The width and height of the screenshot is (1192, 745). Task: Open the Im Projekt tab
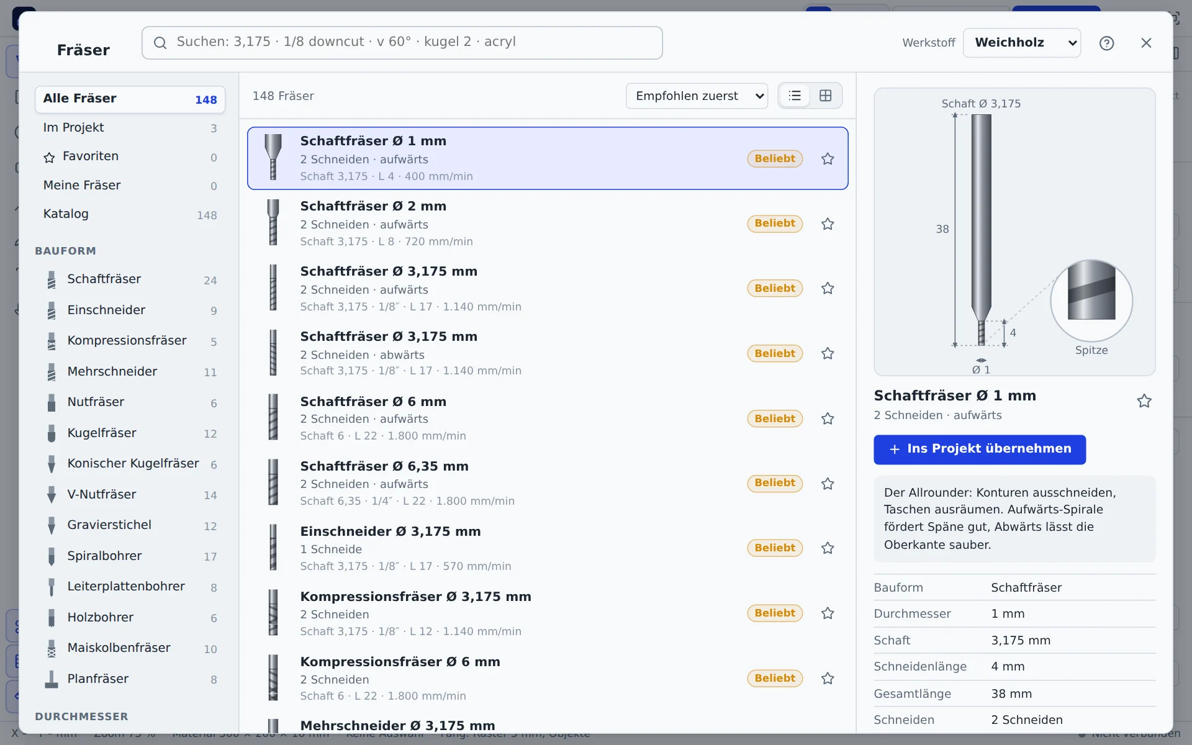click(130, 127)
